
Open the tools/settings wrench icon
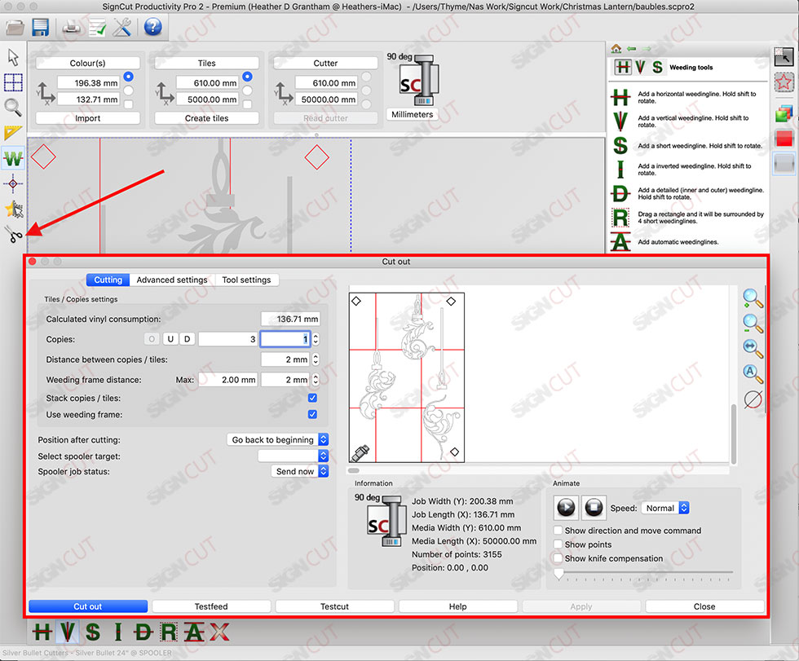coord(121,27)
